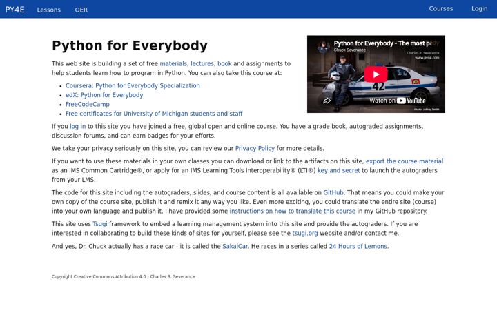Follow the Tsugi framework link
Image resolution: width=497 pixels, height=310 pixels.
pyautogui.click(x=100, y=224)
